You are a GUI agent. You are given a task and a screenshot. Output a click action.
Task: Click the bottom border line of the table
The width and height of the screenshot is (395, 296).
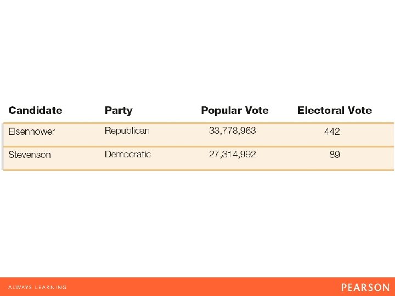pos(198,170)
